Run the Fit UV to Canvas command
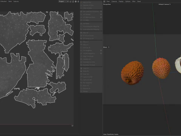181x136 pixels. coord(91,36)
